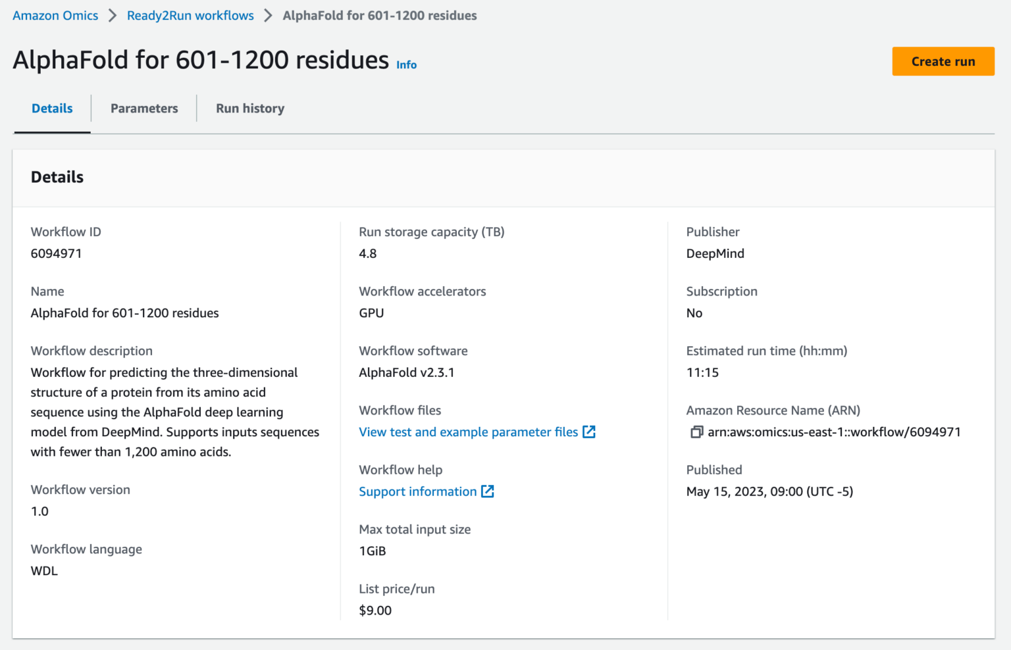Copy the workflow ARN using the copy icon
Screen dimensions: 1011x650
coord(696,432)
